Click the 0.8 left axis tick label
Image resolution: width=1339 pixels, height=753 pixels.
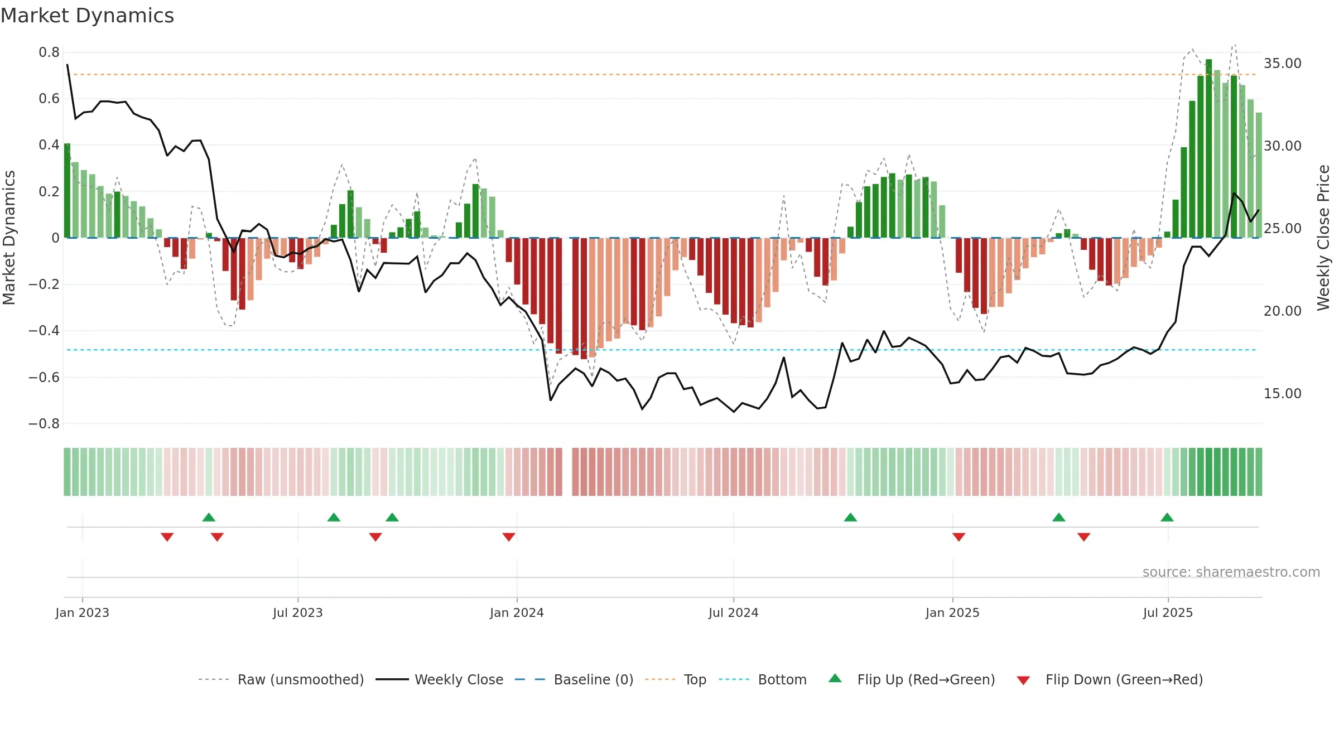(x=49, y=52)
